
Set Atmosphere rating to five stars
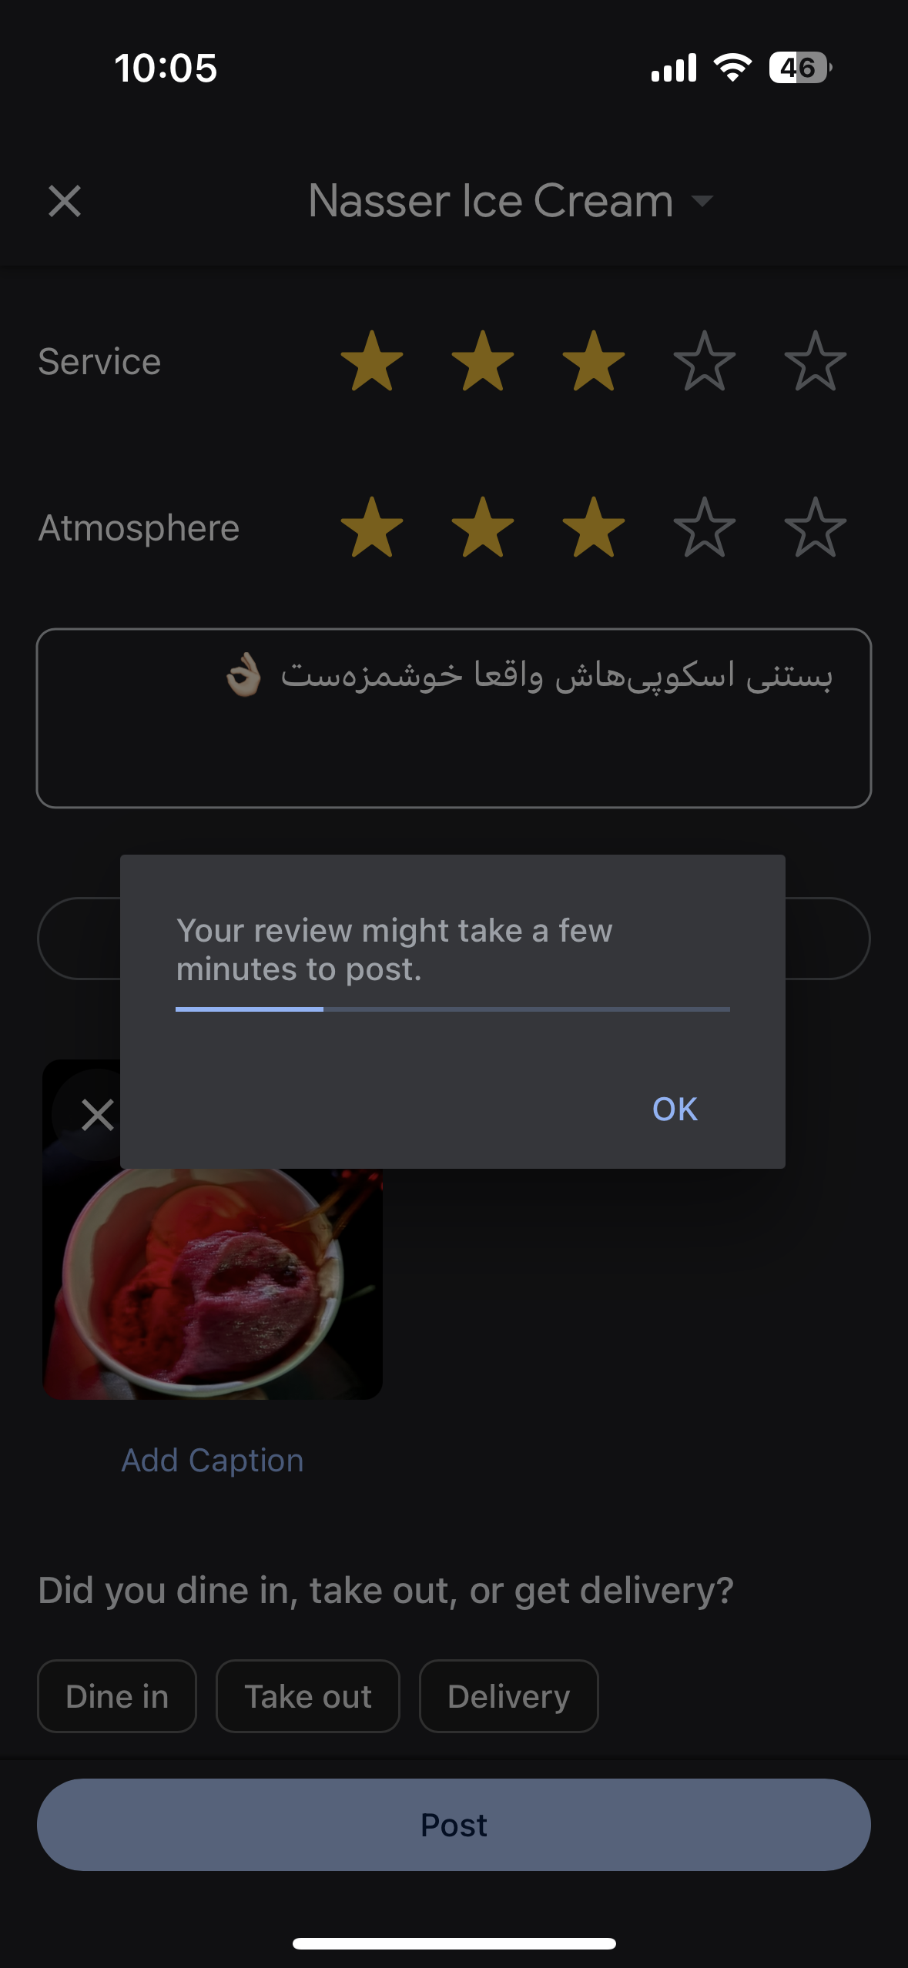[x=816, y=527]
